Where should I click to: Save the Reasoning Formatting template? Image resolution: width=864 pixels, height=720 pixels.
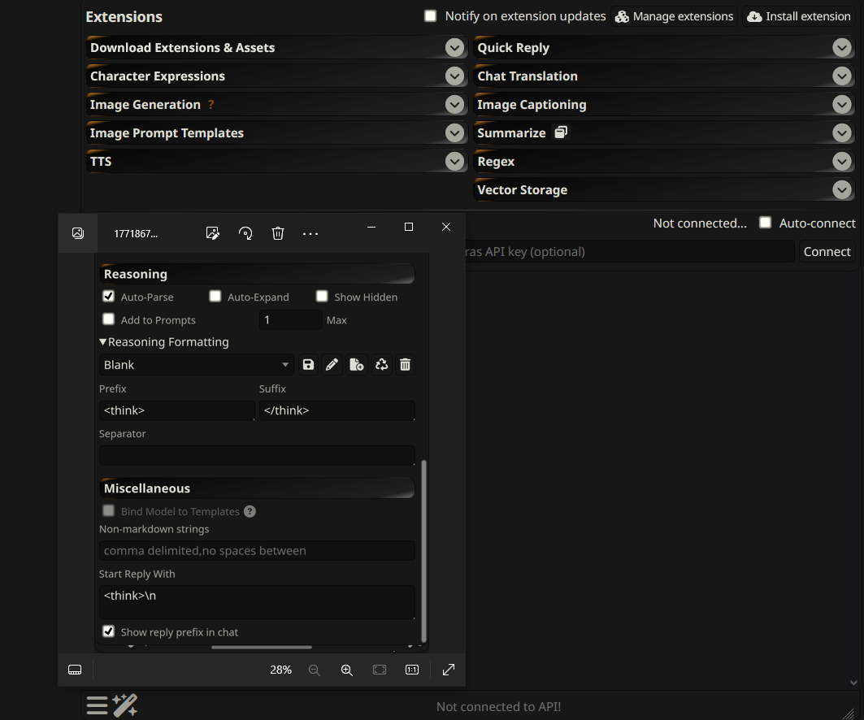[x=309, y=365]
